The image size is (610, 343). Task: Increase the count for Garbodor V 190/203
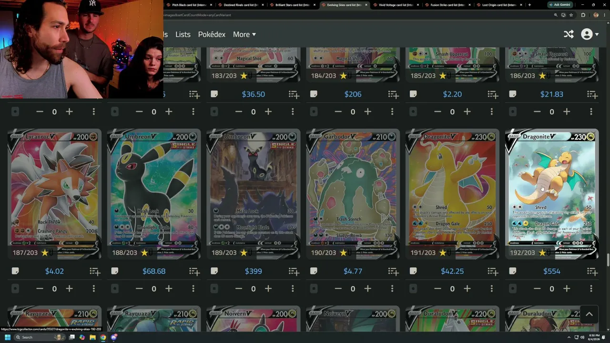[x=368, y=289]
